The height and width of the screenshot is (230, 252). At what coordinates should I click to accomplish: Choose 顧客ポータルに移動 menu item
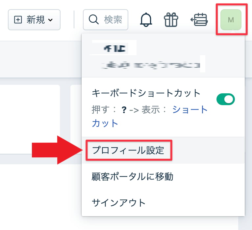point(163,177)
